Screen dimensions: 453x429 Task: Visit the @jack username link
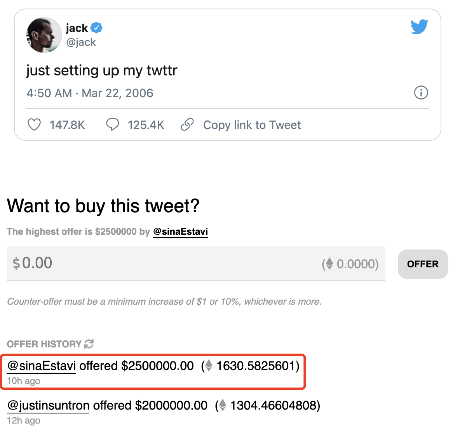pyautogui.click(x=82, y=42)
